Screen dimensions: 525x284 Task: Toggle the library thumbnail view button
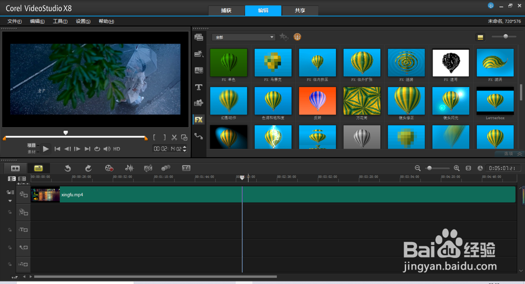[480, 37]
